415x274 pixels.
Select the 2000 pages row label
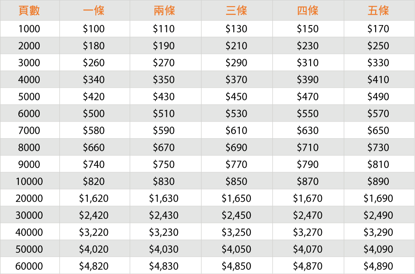point(29,46)
